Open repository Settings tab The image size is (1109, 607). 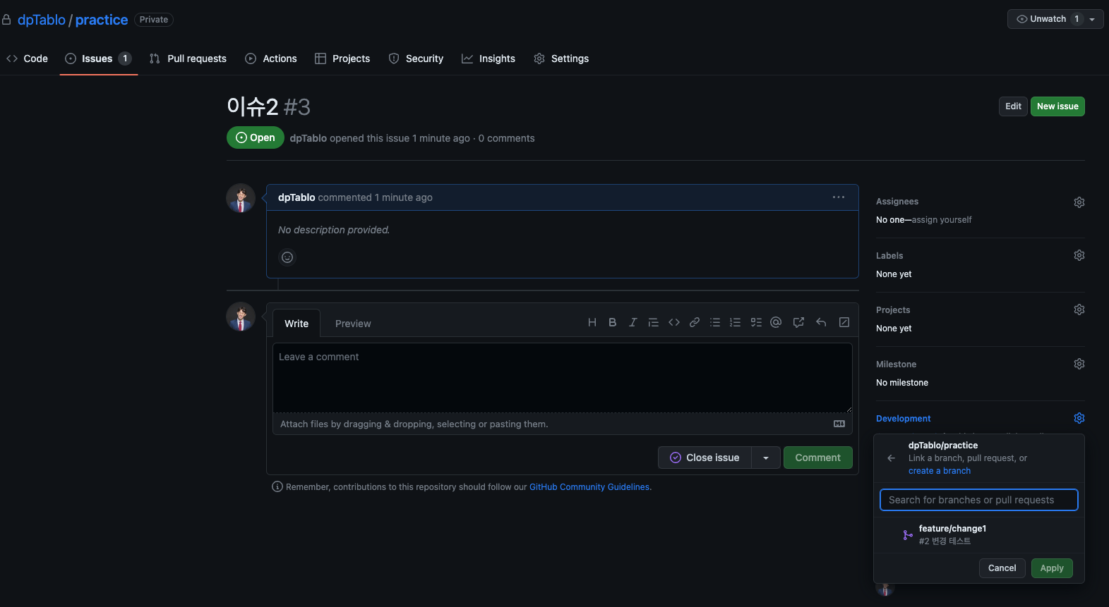tap(561, 59)
